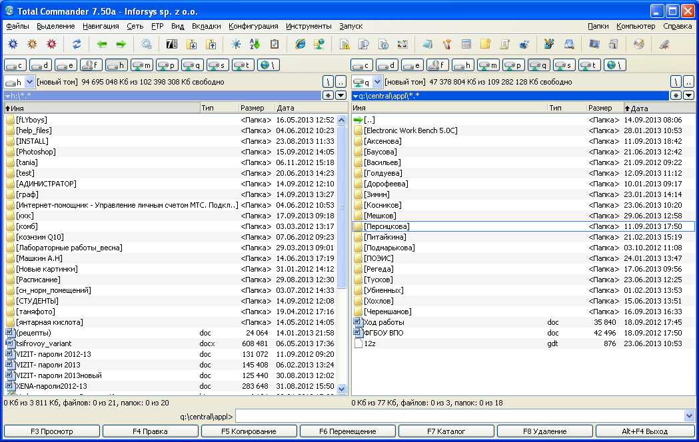Screen dimensions: 699x442
Task: Click the clipboard with checkmark icon
Action: pyautogui.click(x=275, y=44)
